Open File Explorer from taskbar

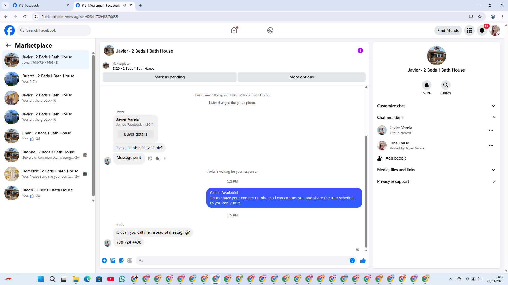(x=76, y=279)
